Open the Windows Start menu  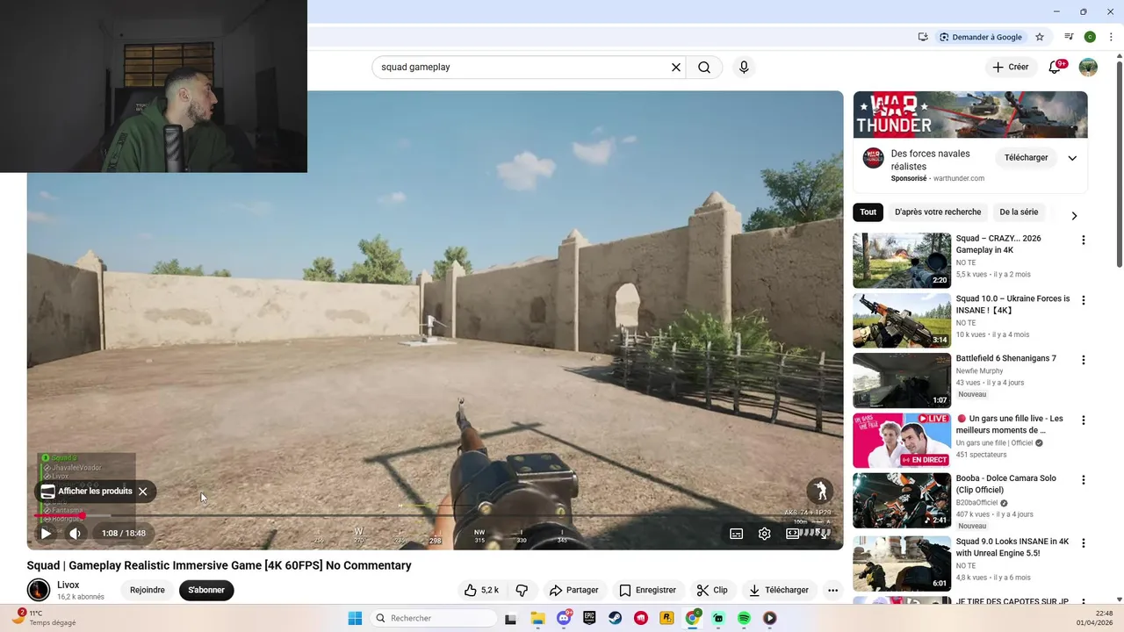(355, 618)
